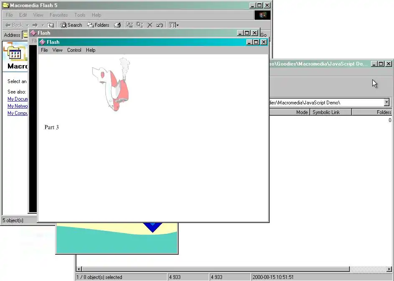The image size is (394, 281).
Task: Click the My Documents link
Action: [18, 99]
